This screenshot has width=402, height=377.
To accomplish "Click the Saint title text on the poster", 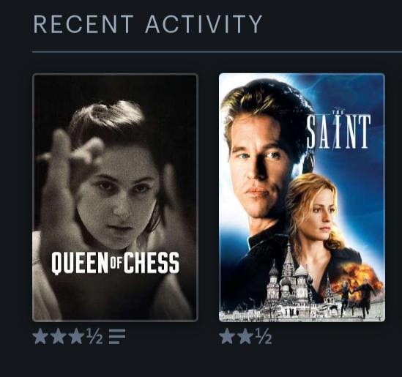I will tap(339, 130).
